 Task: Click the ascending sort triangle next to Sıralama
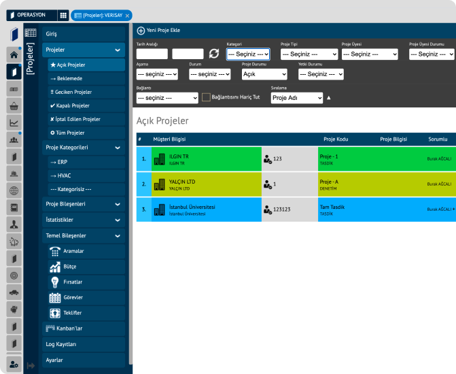tap(329, 98)
